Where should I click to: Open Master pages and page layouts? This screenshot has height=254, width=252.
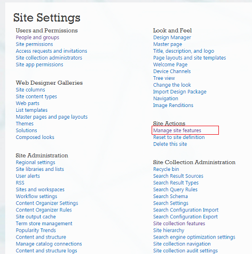52,117
